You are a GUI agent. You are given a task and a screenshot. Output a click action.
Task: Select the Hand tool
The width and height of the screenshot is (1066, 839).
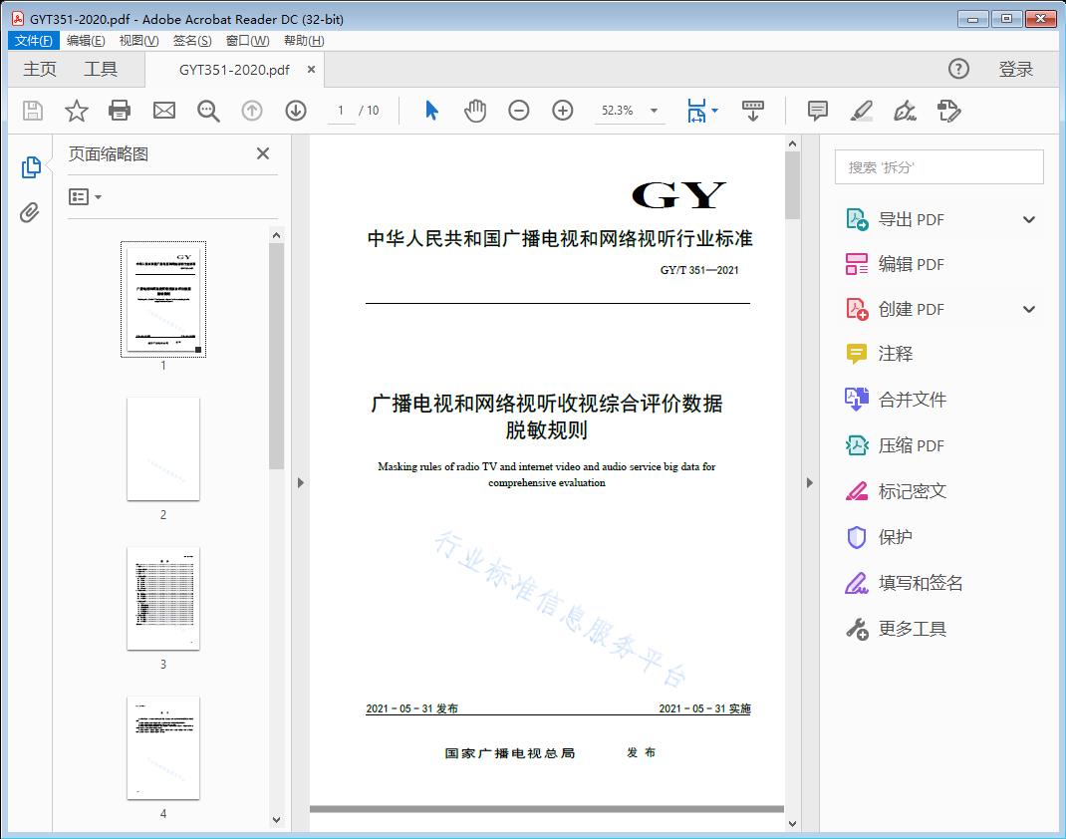pyautogui.click(x=475, y=111)
